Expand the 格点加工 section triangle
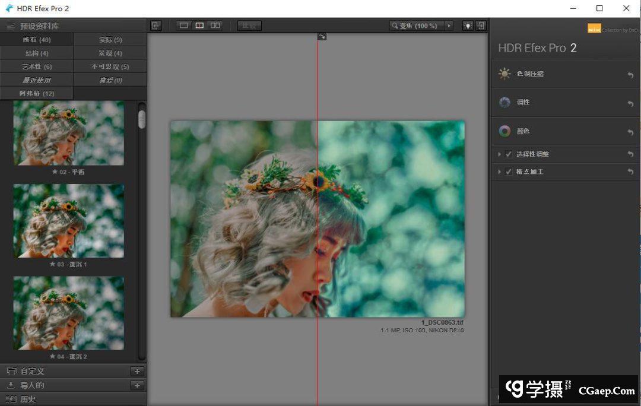 click(x=500, y=172)
